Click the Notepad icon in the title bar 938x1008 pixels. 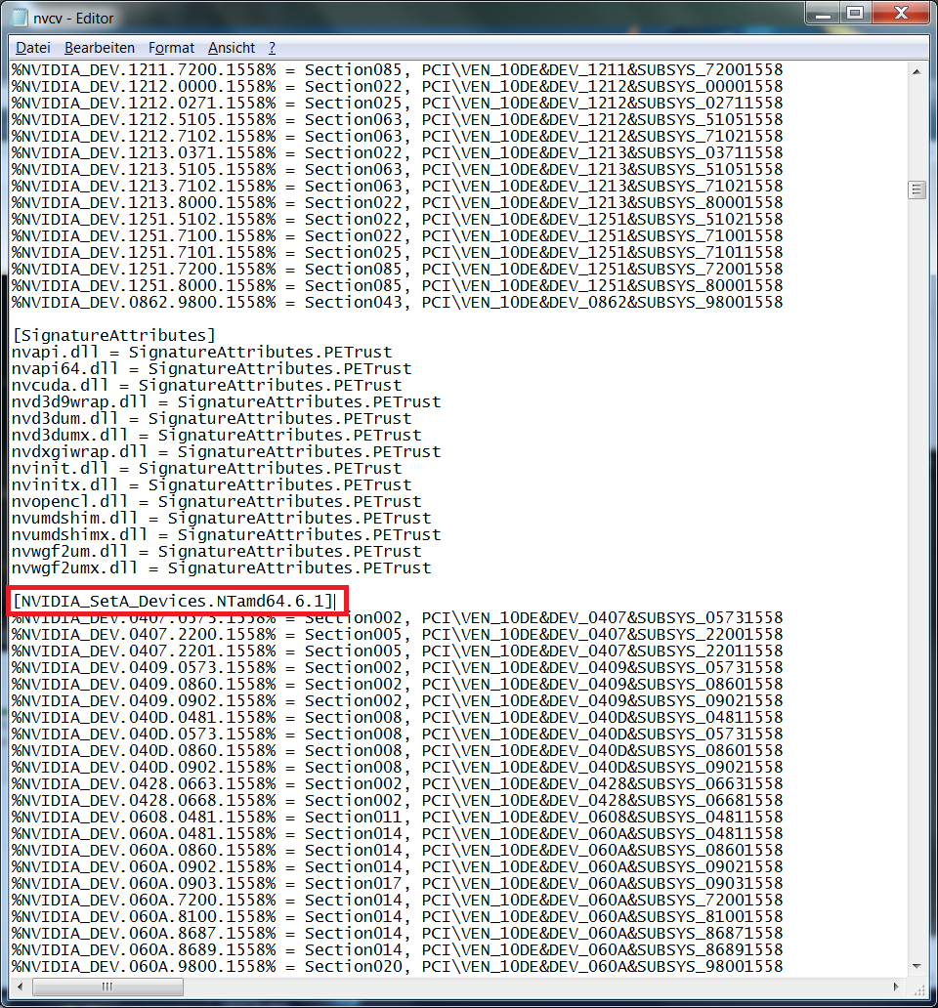point(20,18)
